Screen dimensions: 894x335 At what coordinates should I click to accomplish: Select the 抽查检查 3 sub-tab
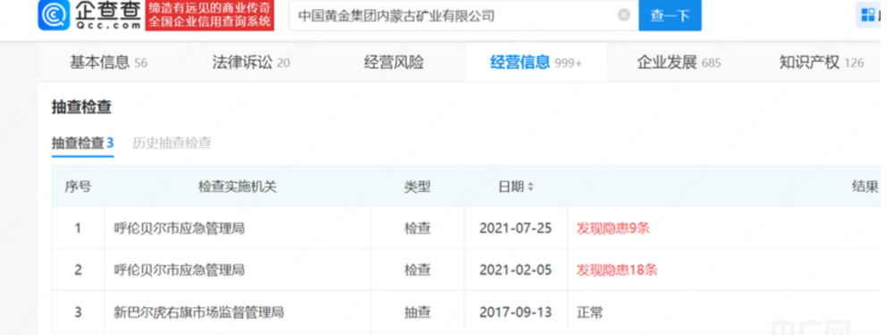[82, 143]
